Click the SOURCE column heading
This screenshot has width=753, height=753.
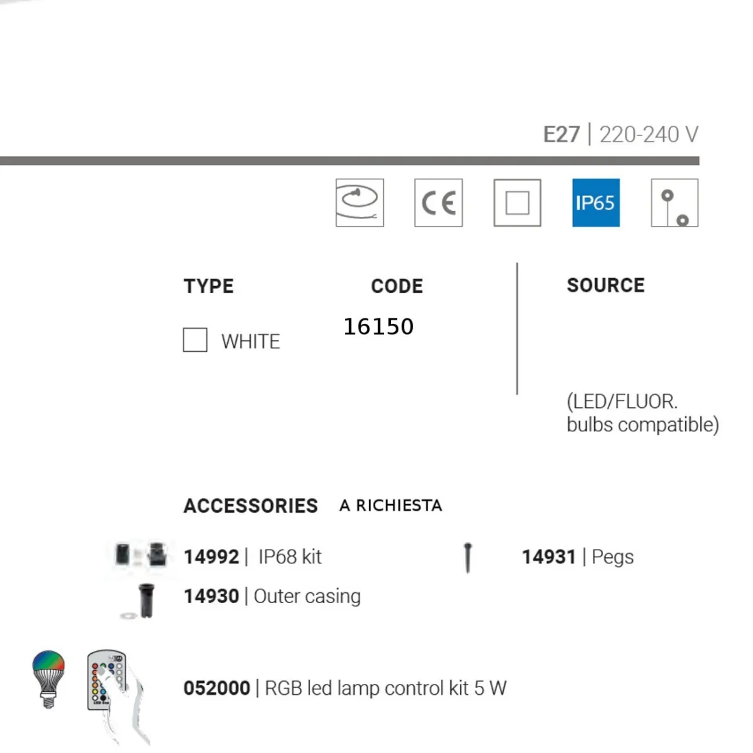point(605,285)
